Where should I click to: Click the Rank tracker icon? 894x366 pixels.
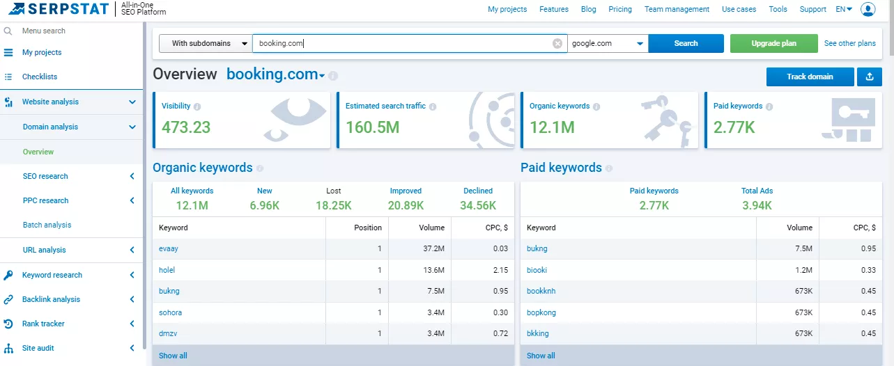tap(8, 324)
